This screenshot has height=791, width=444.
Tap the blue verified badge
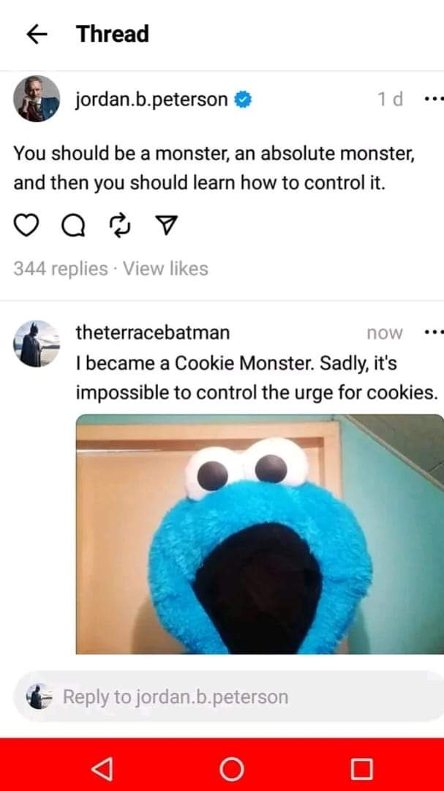(244, 100)
